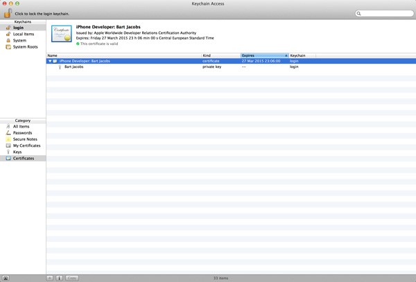Select the Certificates category
416x282 pixels.
pos(23,158)
